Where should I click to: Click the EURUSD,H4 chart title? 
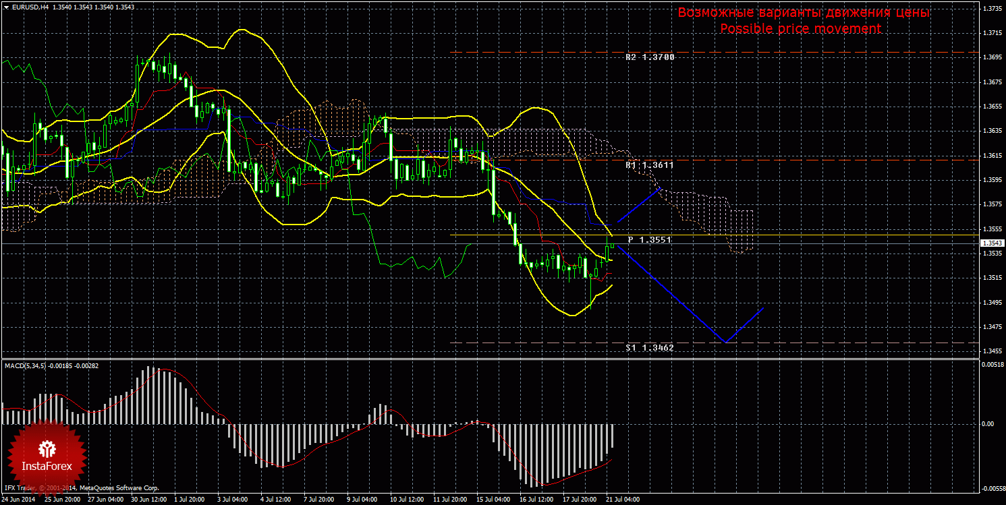point(27,7)
